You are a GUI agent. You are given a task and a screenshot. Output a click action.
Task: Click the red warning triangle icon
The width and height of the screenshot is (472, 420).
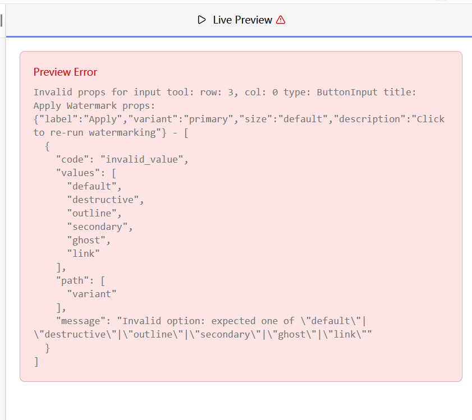281,20
